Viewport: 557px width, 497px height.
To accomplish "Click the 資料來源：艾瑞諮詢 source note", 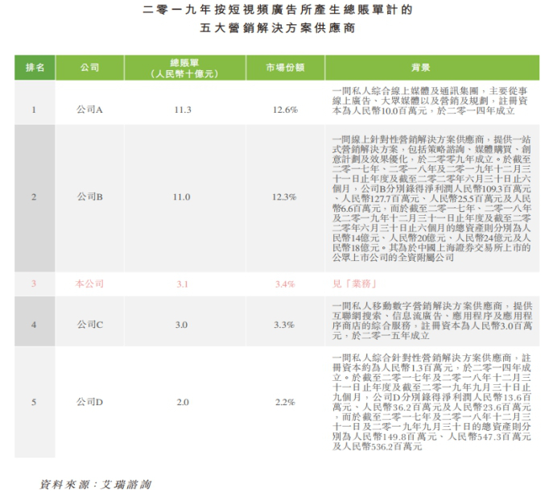I will coord(95,484).
